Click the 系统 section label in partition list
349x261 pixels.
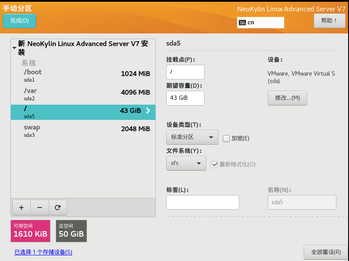click(28, 63)
